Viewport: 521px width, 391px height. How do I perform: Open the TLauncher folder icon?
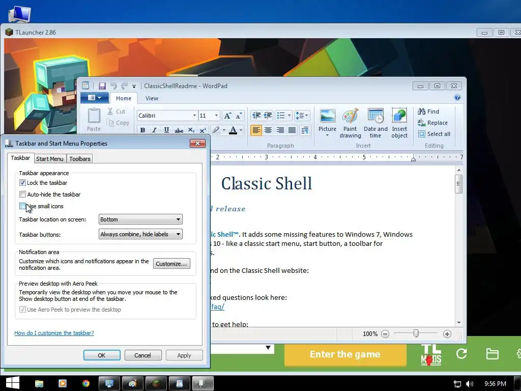(492, 354)
